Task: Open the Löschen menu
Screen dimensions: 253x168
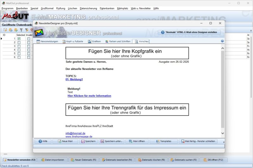Action: tap(72, 9)
